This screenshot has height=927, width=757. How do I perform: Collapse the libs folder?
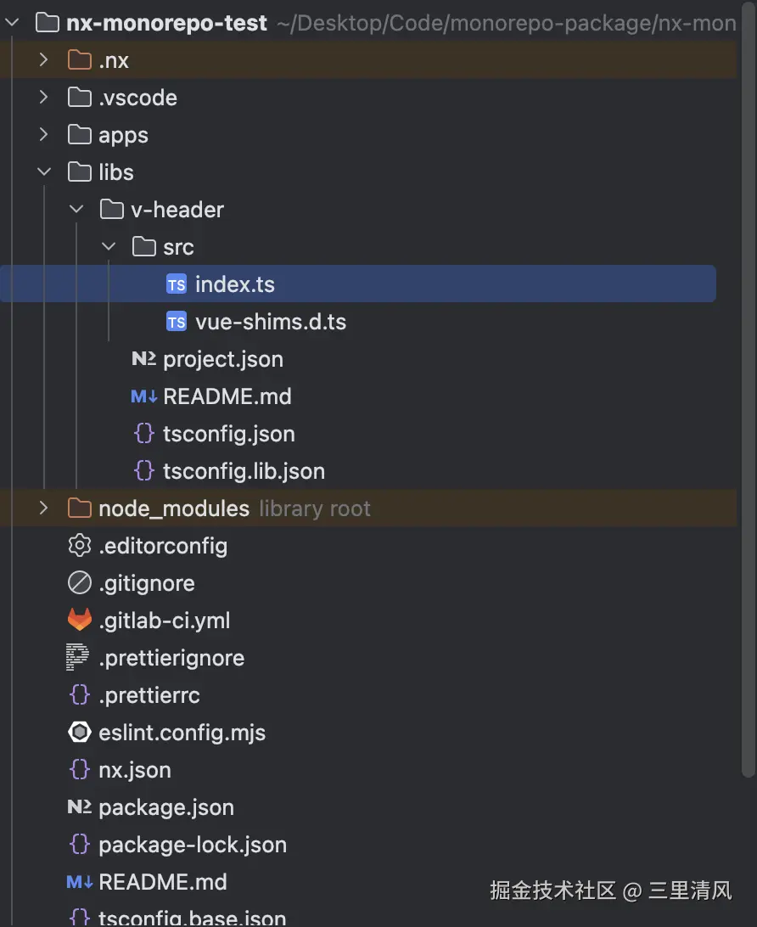(44, 172)
